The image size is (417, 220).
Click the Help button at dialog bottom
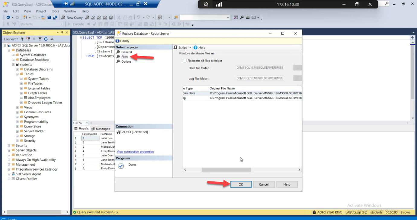pyautogui.click(x=287, y=184)
